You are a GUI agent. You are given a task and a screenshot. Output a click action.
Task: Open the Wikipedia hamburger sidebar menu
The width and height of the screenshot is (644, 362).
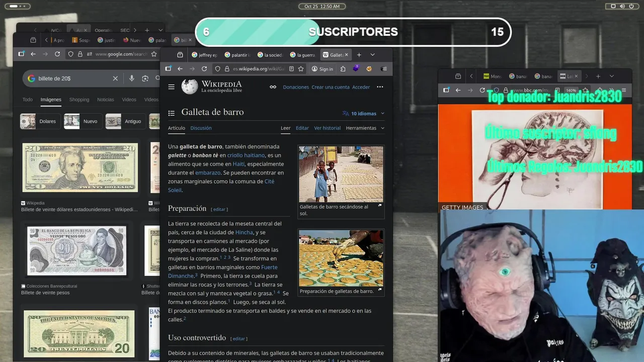172,87
